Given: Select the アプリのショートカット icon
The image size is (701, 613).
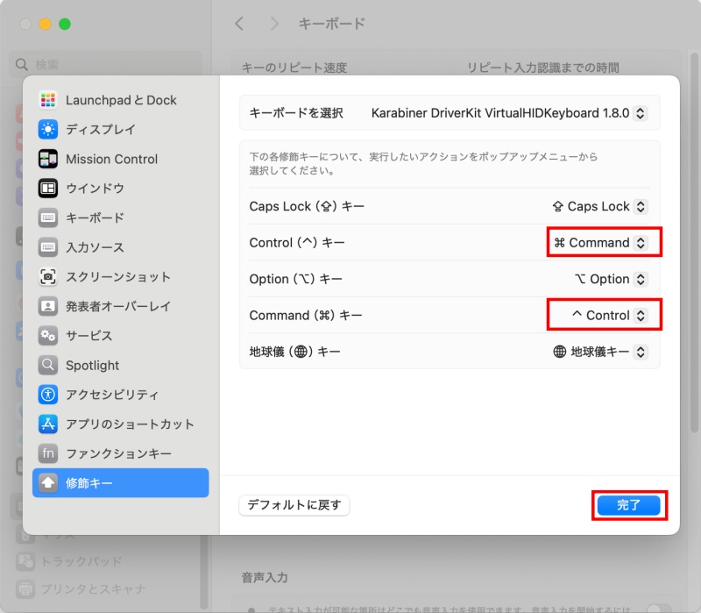Looking at the screenshot, I should (48, 424).
